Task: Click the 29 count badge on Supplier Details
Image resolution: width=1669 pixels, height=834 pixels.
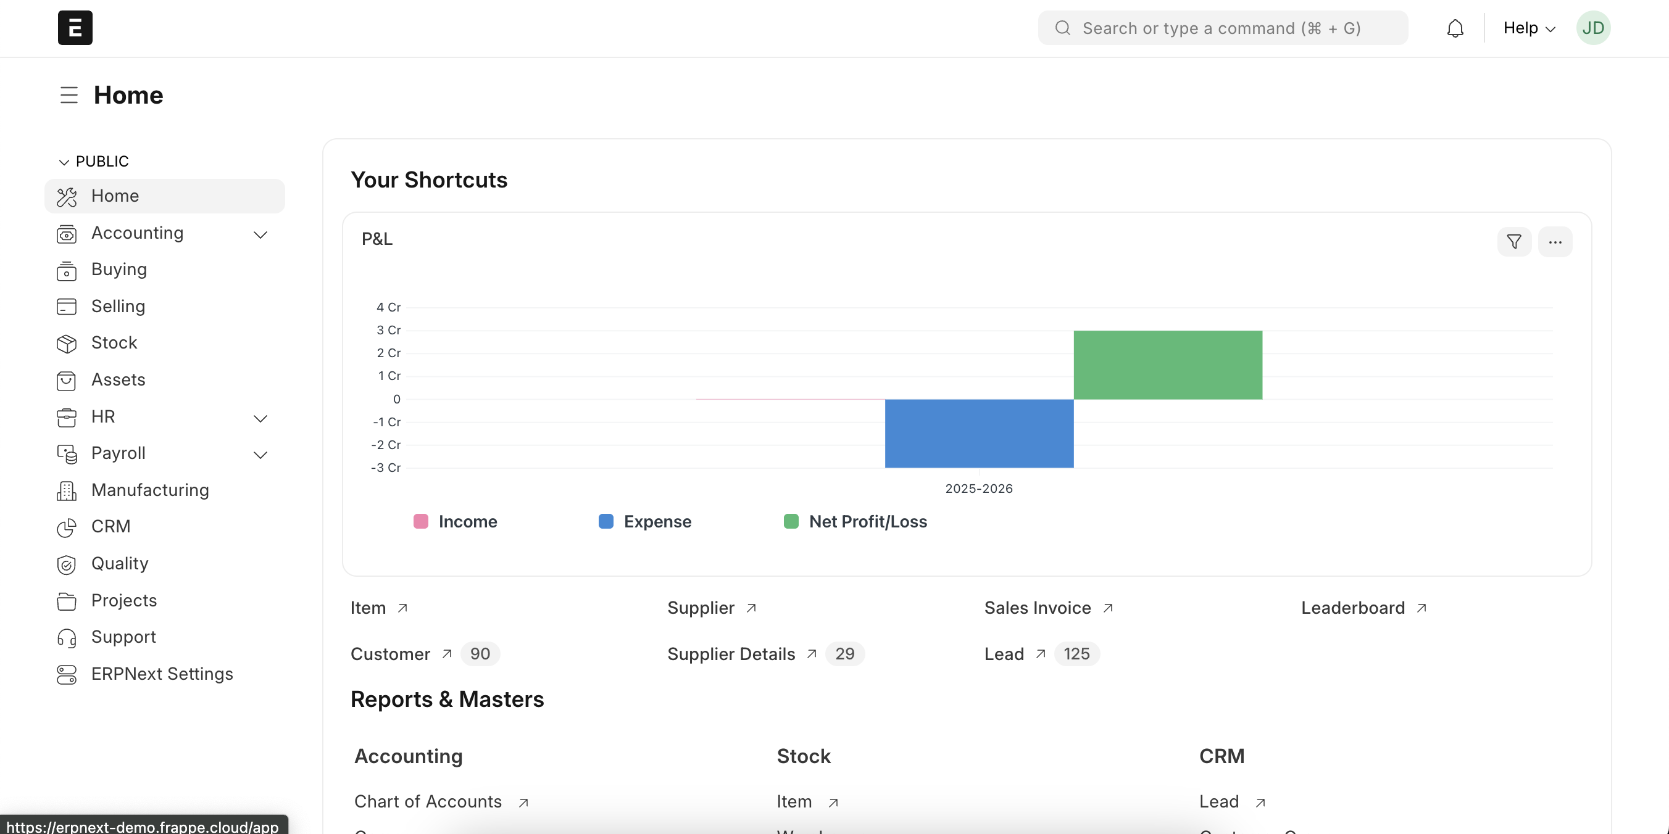Action: pos(845,654)
